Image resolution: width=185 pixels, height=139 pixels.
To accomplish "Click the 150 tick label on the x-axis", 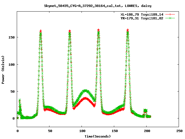I will 115,131.
